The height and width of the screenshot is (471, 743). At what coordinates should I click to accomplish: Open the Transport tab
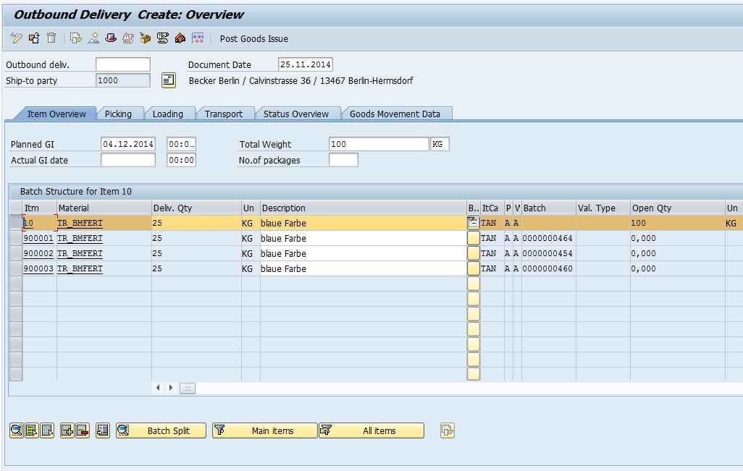[223, 114]
